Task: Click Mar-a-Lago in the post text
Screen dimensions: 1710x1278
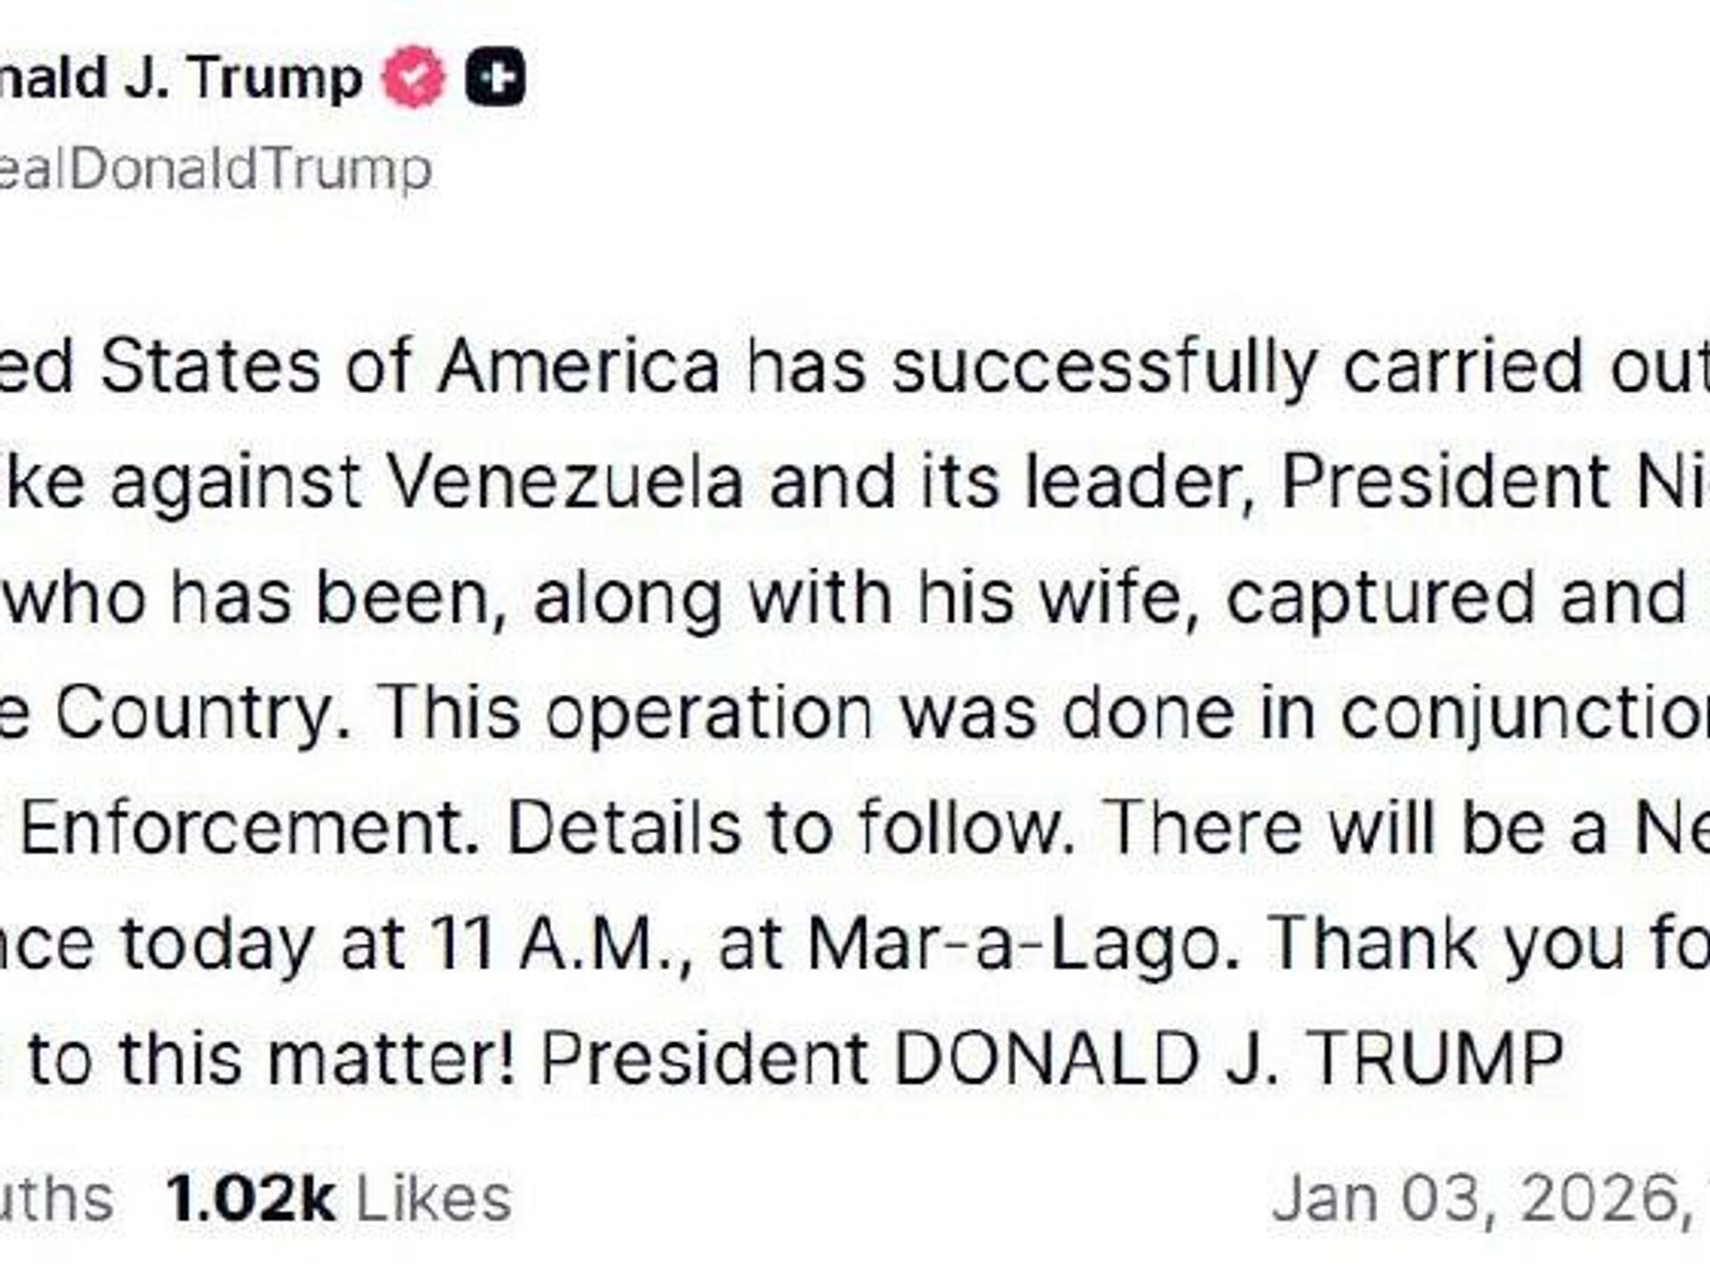Action: click(x=1012, y=943)
